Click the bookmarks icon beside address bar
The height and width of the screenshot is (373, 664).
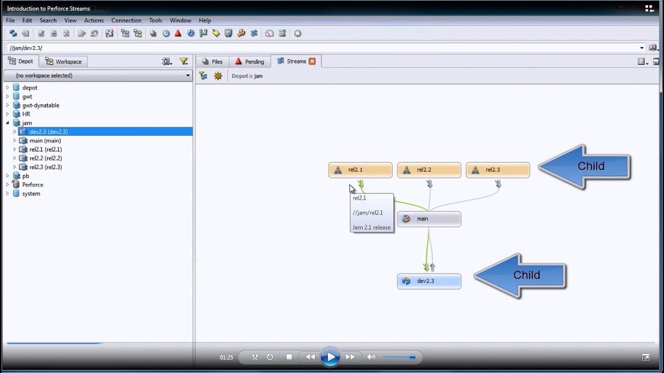coord(652,48)
